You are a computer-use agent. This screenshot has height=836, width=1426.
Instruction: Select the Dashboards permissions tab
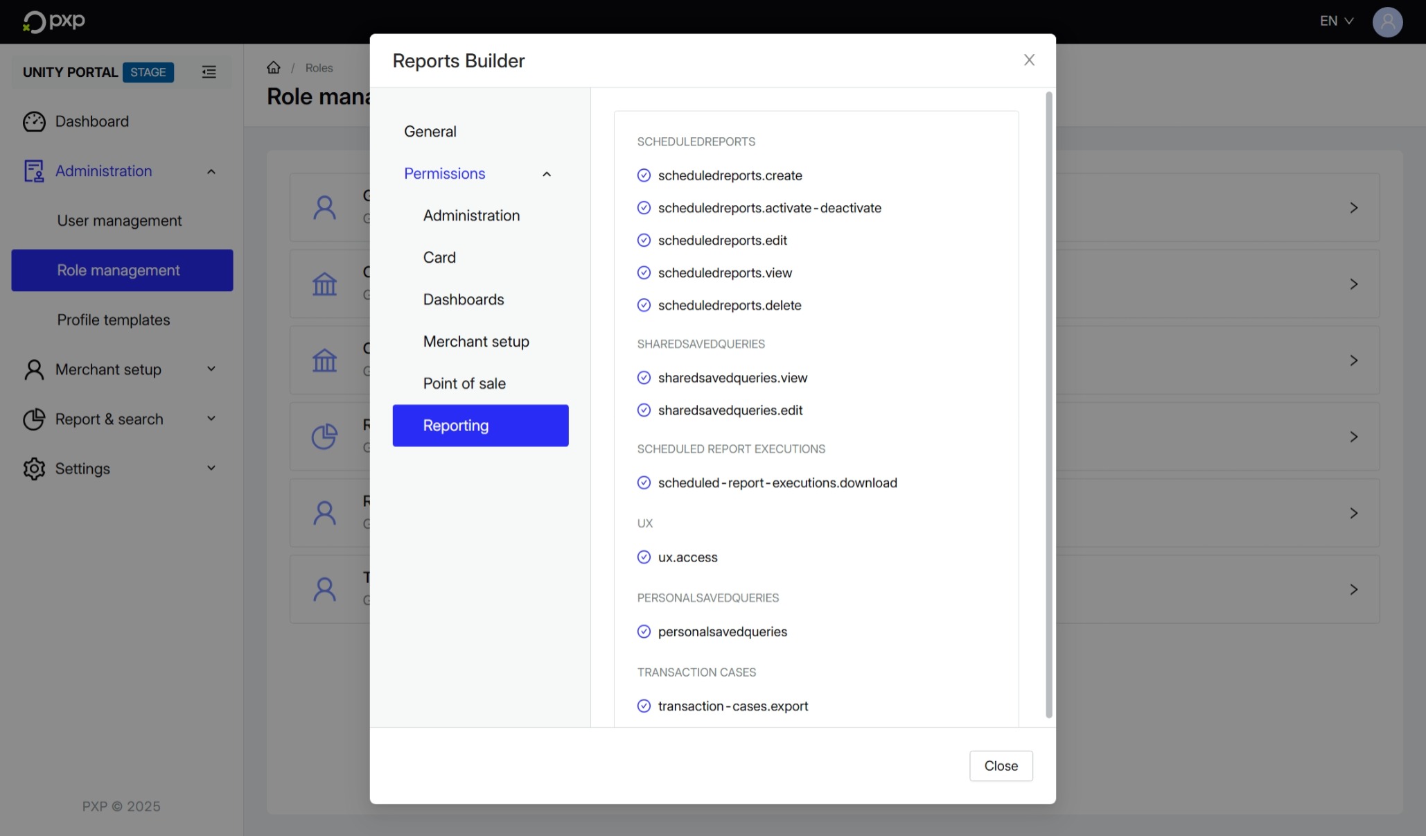click(464, 299)
